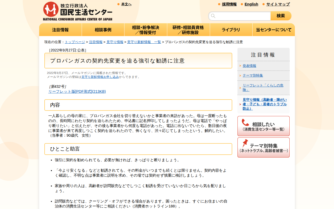Click the magnifier icon in search box
334x209 pixels.
(x=213, y=16)
